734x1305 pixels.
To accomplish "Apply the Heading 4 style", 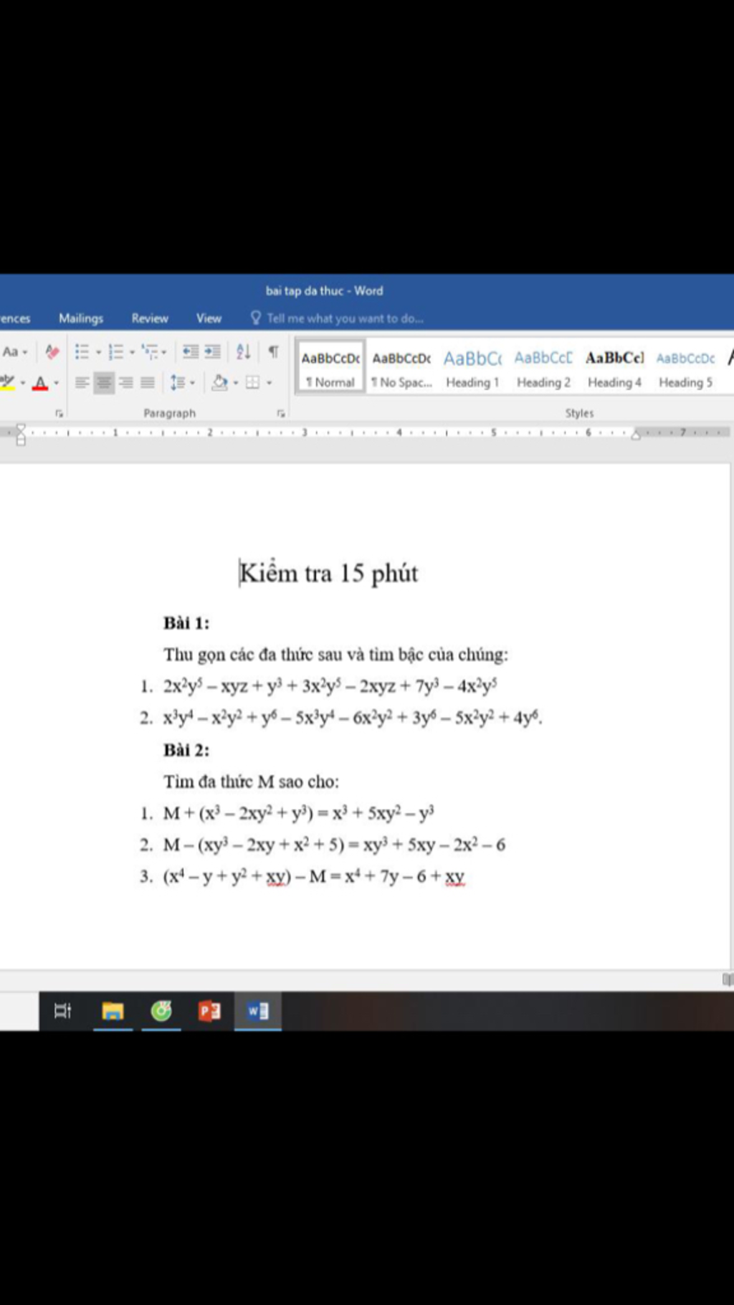I will click(x=614, y=367).
